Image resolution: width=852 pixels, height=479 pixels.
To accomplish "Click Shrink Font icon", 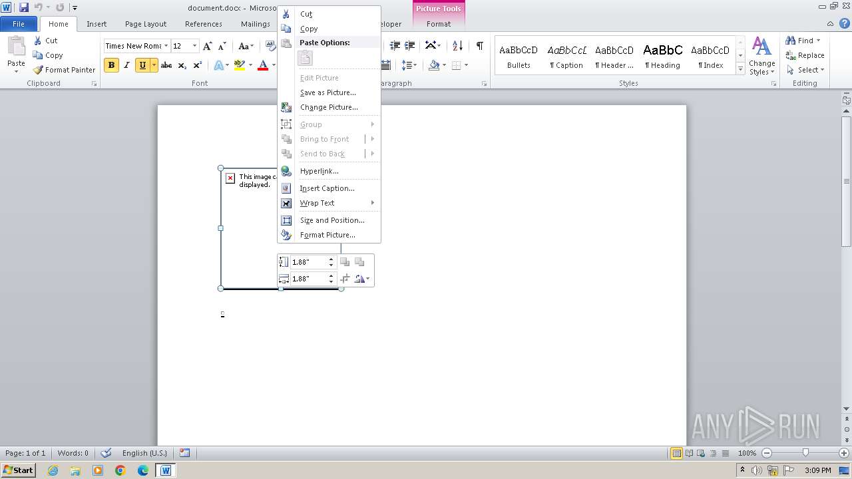I will pyautogui.click(x=221, y=46).
